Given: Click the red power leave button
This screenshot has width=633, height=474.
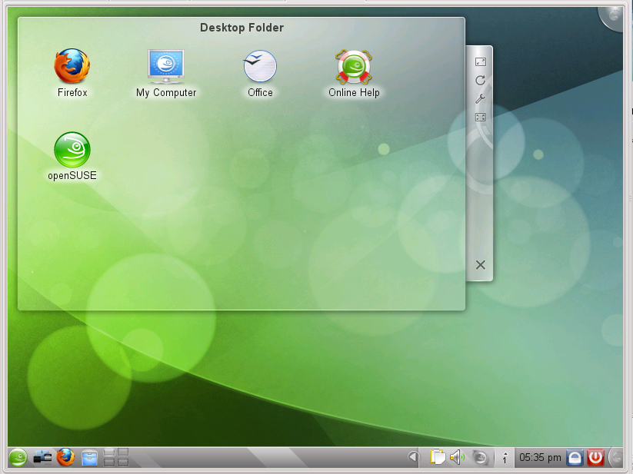Looking at the screenshot, I should tap(595, 457).
